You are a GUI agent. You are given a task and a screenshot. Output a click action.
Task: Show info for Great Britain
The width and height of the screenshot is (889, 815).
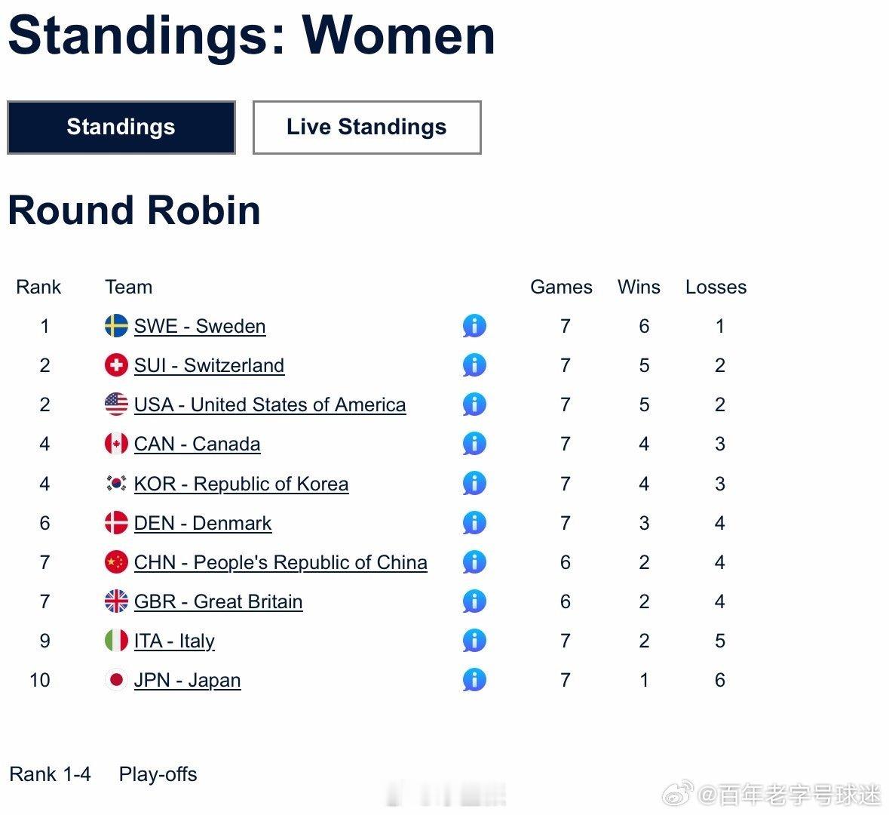pyautogui.click(x=474, y=601)
